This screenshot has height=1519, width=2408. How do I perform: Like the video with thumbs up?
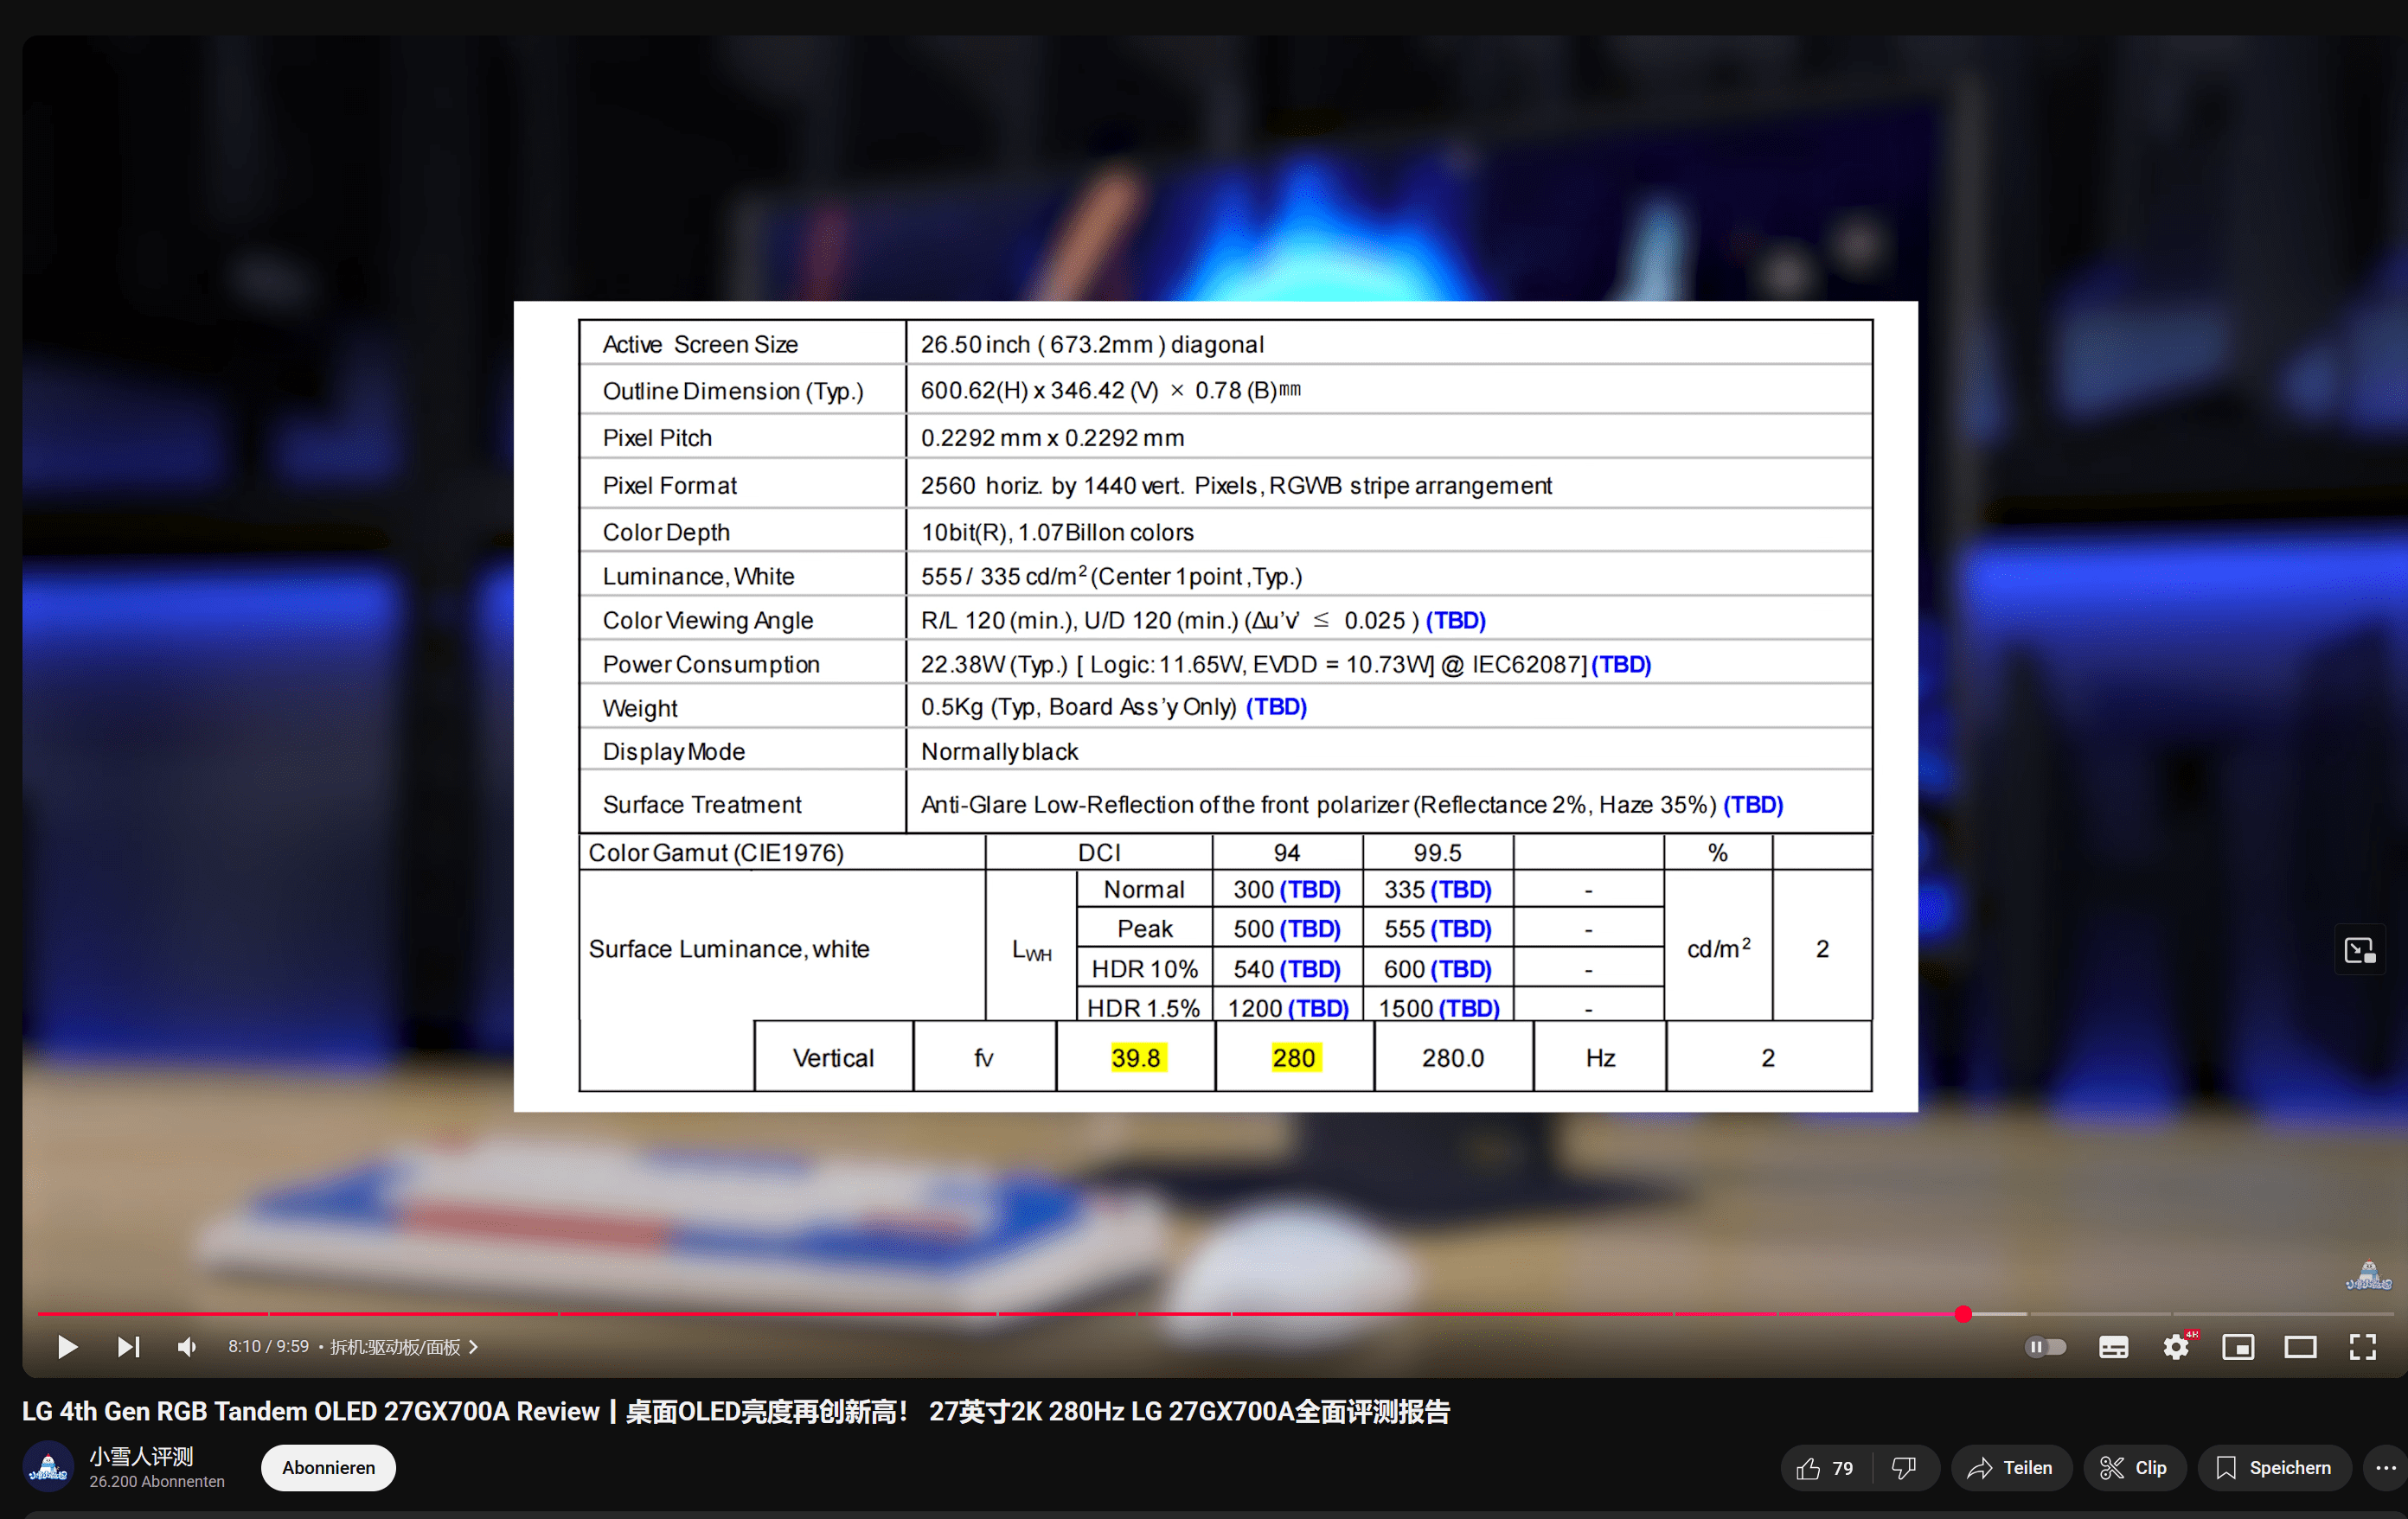click(x=1825, y=1467)
